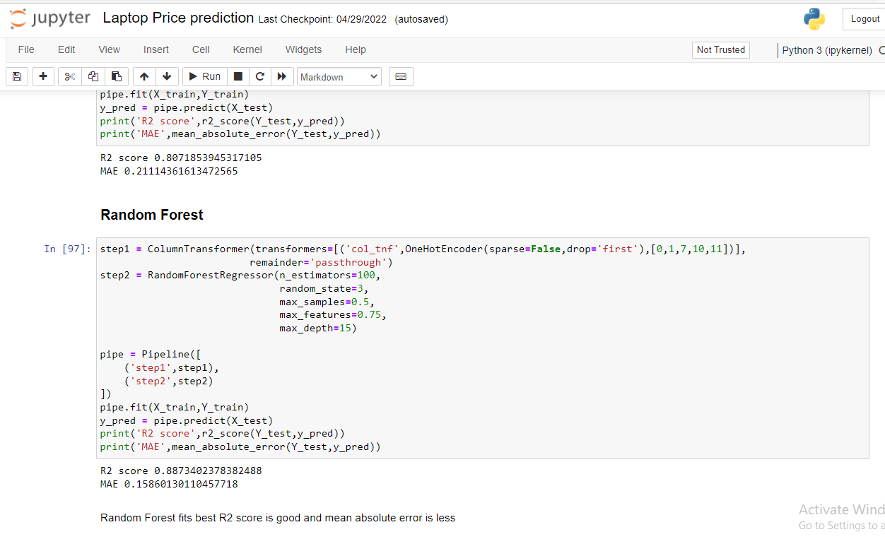Open the Help menu
Viewport: 885px width, 556px height.
pyautogui.click(x=356, y=49)
